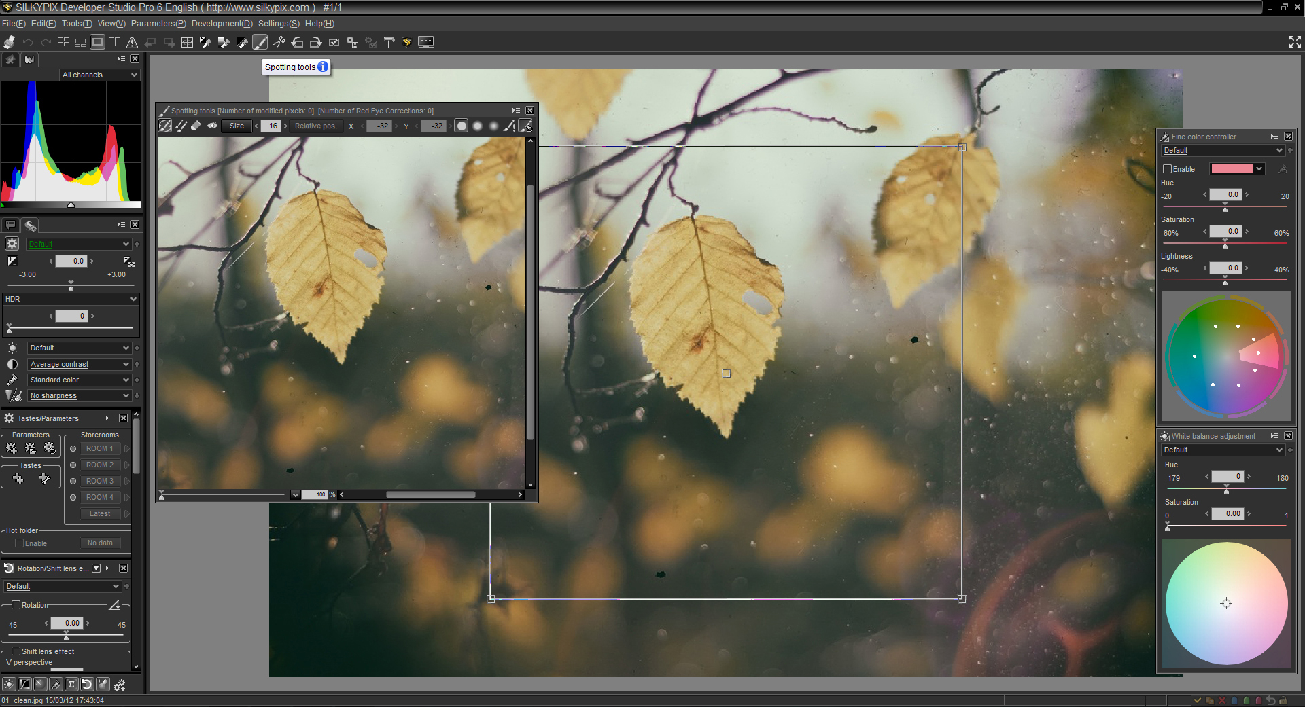Click the fullscreen expand icon at top right
The height and width of the screenshot is (707, 1305).
coord(1295,42)
